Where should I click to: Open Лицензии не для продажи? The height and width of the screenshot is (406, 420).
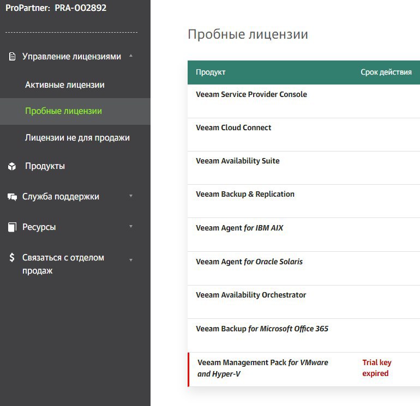pos(77,137)
